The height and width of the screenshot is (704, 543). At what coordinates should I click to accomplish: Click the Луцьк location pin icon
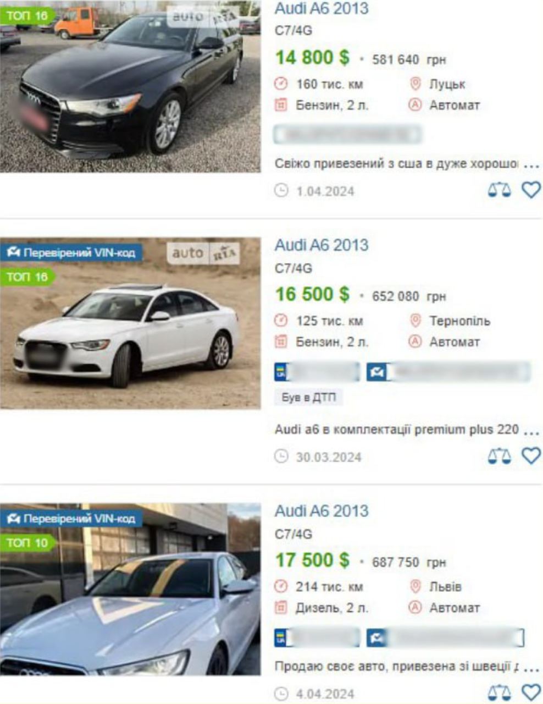click(415, 84)
